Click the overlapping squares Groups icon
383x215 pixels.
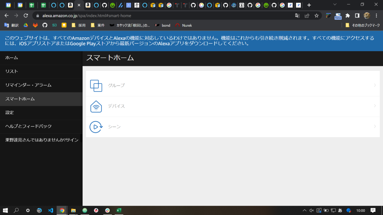[x=96, y=86]
